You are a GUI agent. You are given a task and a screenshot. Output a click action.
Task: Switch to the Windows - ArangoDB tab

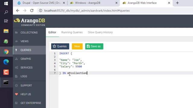point(93,3)
